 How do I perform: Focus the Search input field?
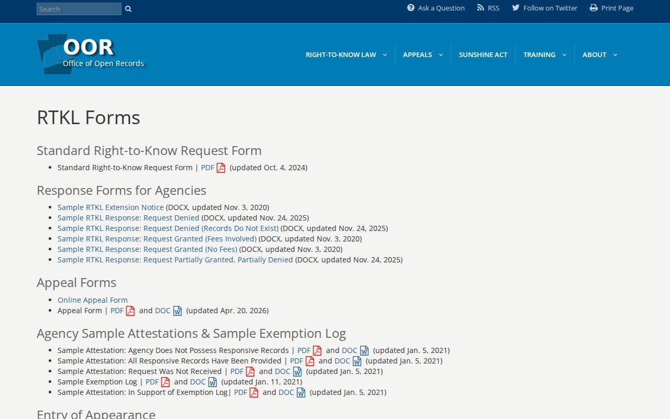point(79,9)
